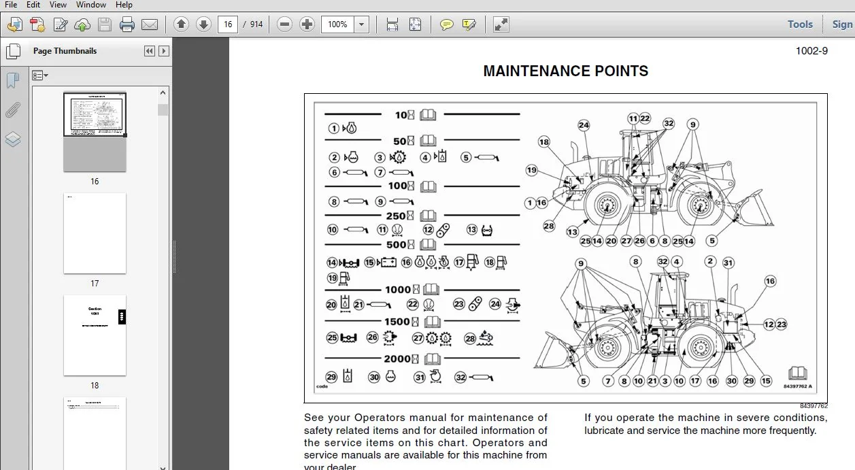Open the View menu
The height and width of the screenshot is (470, 855).
57,5
